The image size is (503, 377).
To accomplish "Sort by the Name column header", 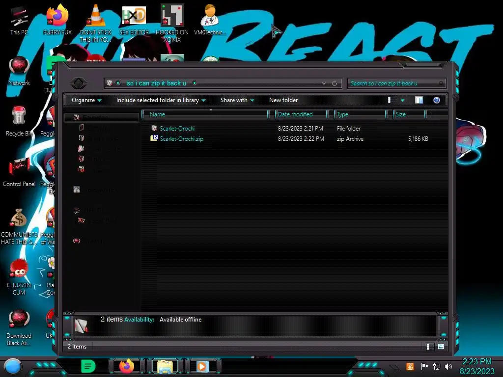I will pyautogui.click(x=205, y=114).
